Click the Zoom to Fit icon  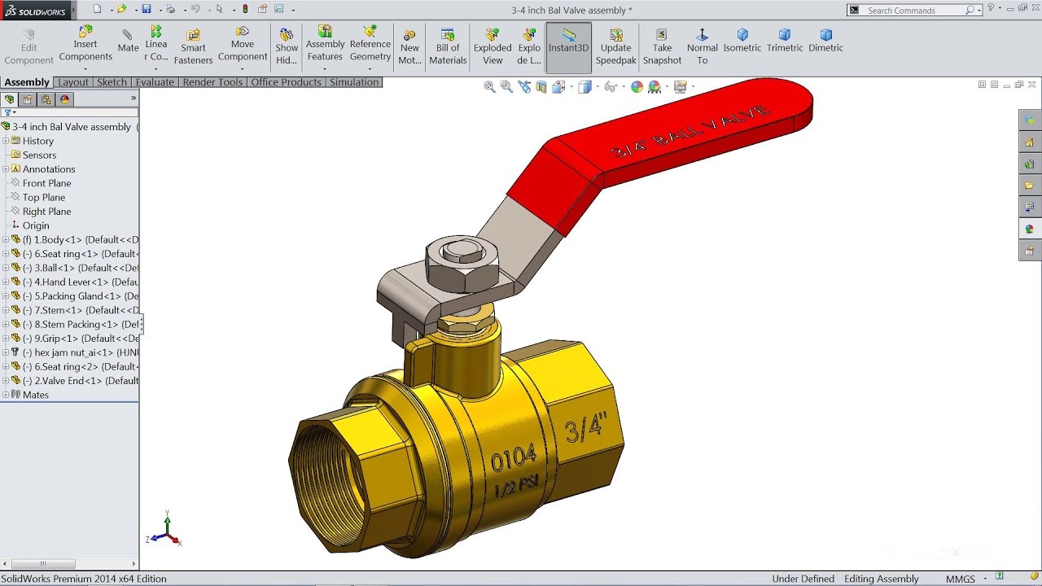click(490, 86)
